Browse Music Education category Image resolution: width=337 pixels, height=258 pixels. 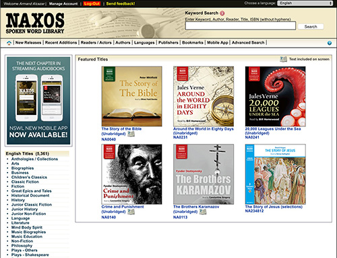[27, 236]
